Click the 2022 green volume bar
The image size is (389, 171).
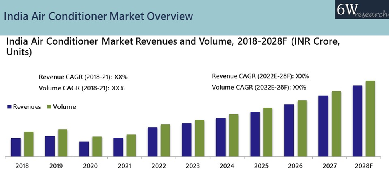165,140
